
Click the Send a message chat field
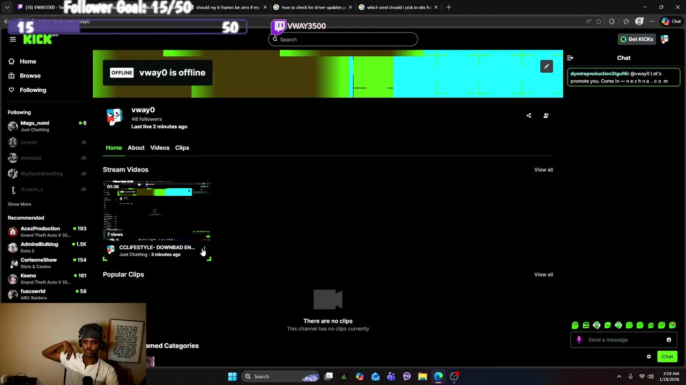point(624,340)
